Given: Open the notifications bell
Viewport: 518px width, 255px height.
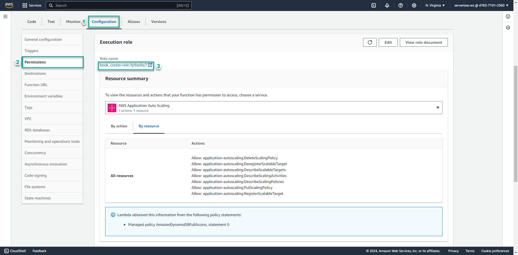Looking at the screenshot, I should pos(387,5).
